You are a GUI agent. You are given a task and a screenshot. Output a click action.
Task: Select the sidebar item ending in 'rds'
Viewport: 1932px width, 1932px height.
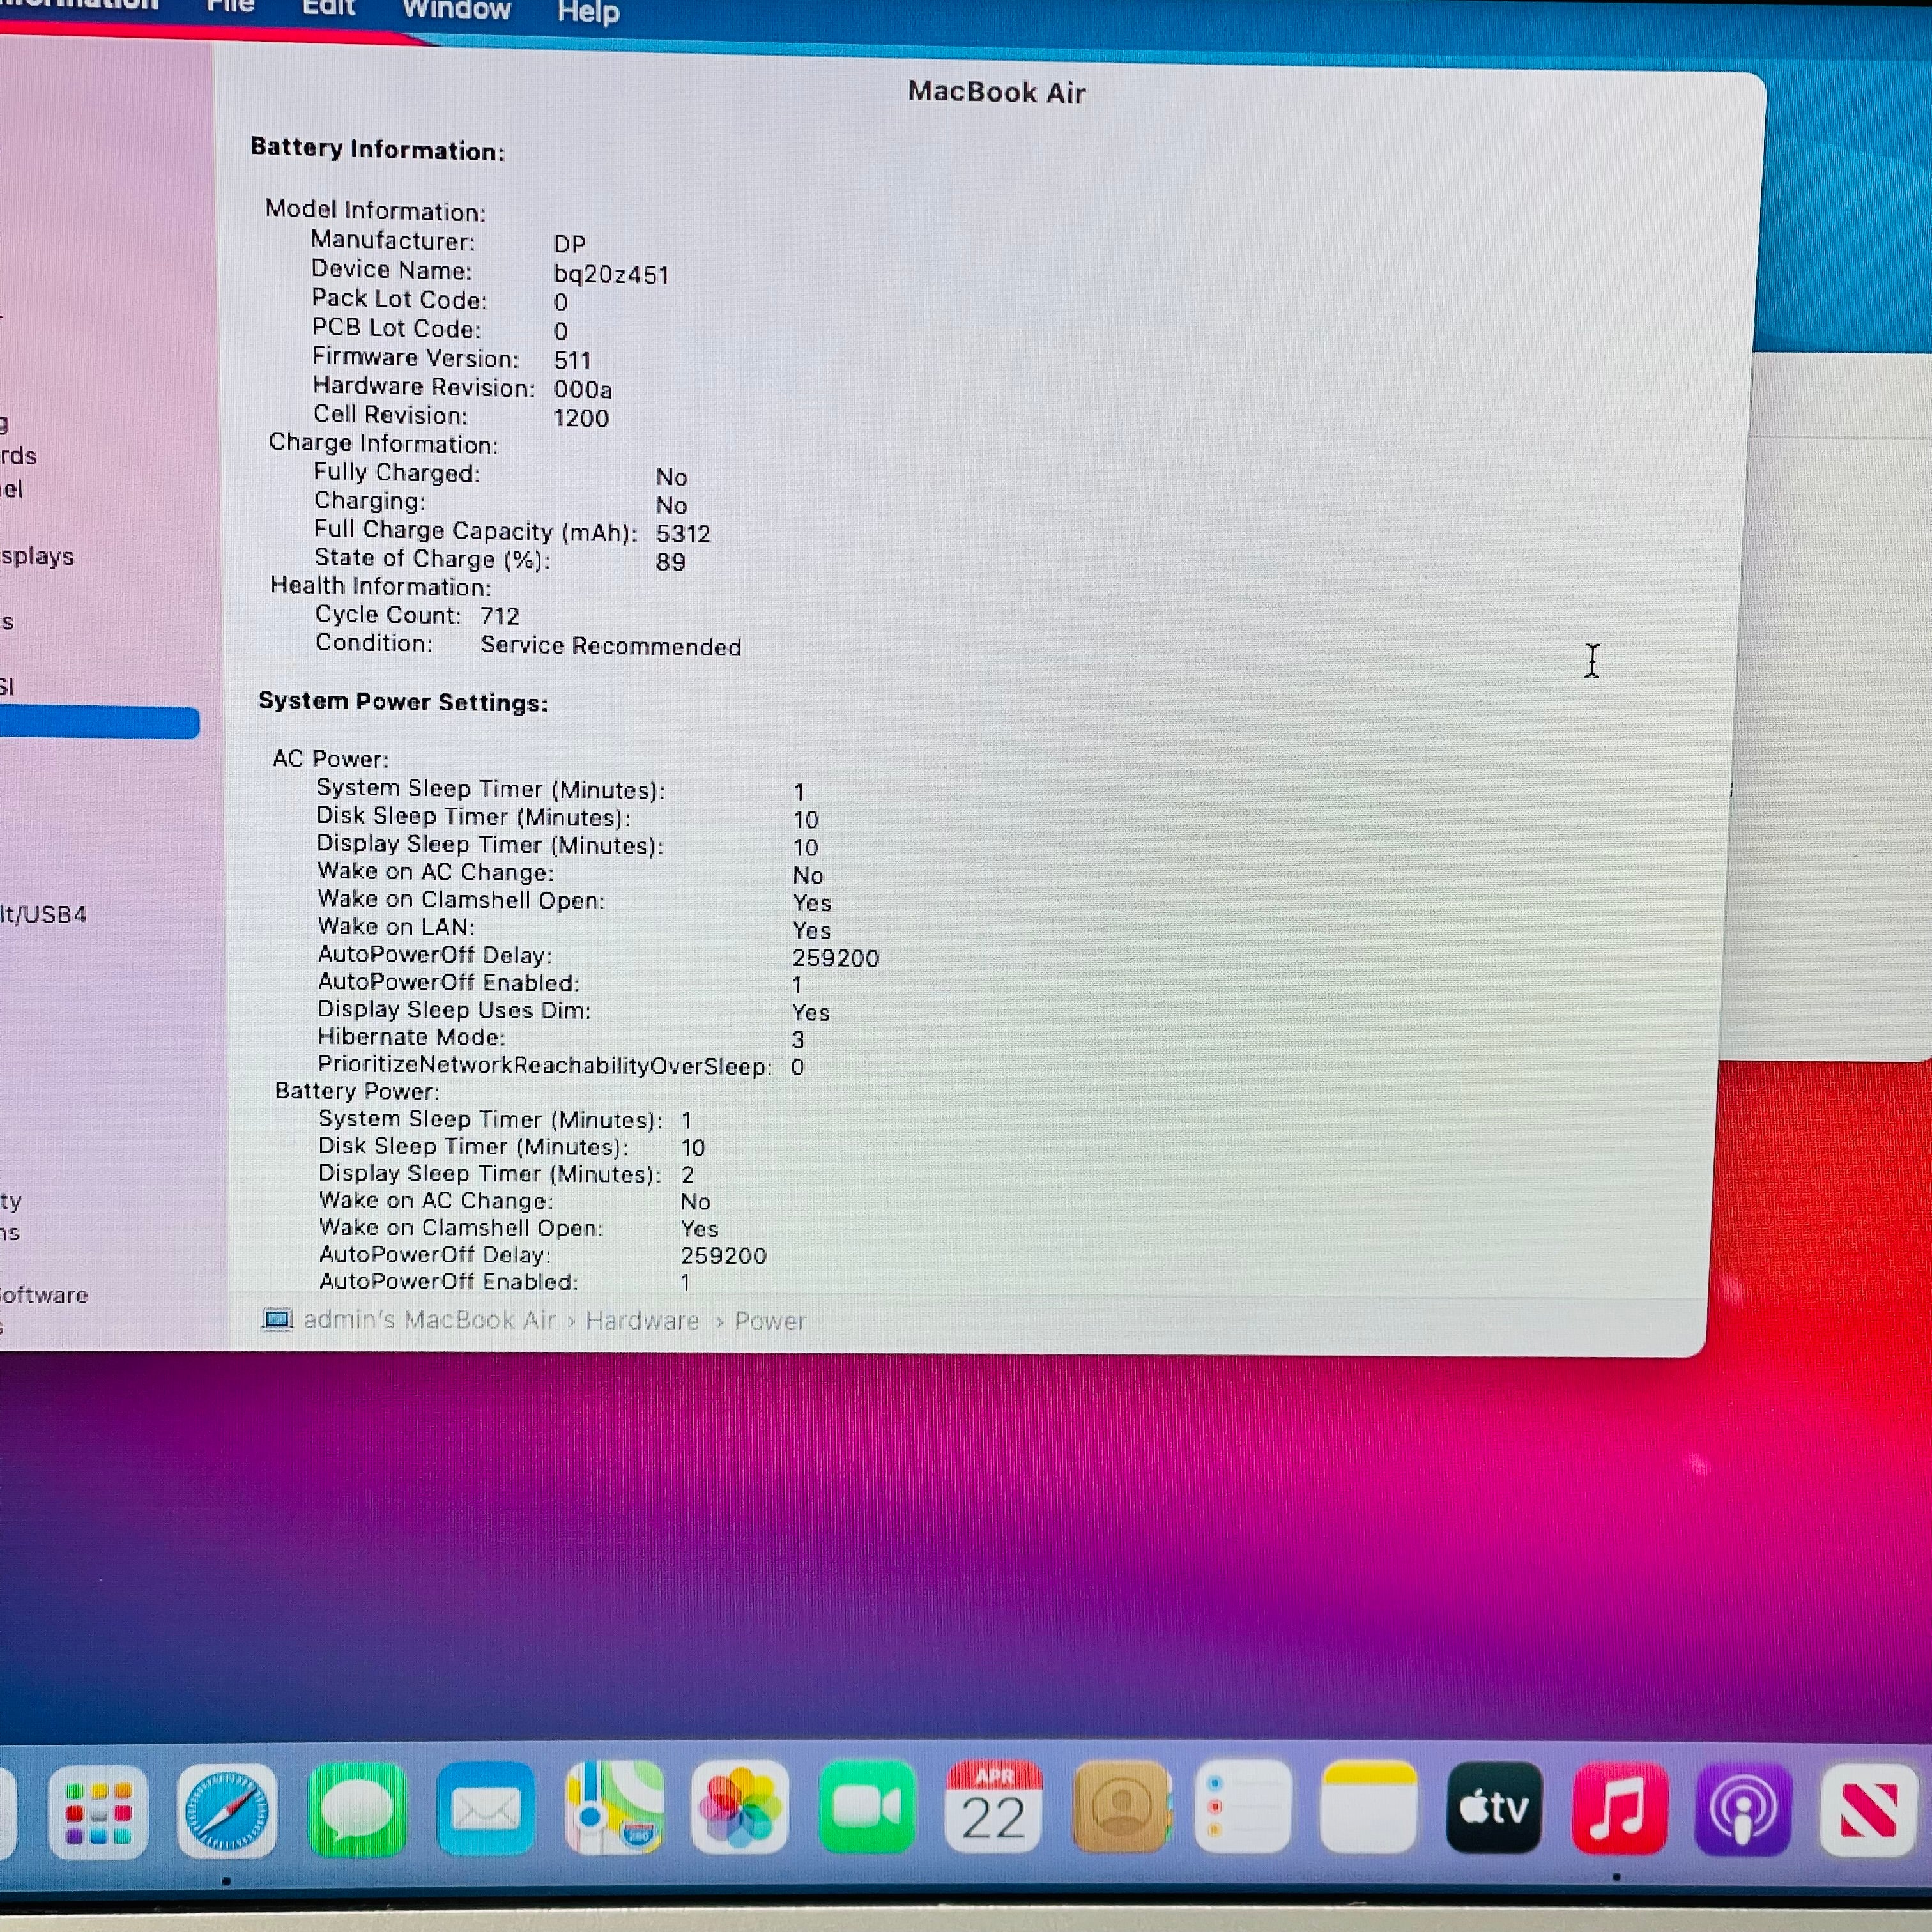[18, 456]
